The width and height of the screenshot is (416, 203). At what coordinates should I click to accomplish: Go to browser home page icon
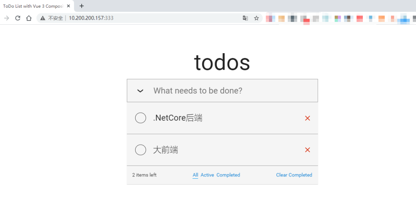click(29, 18)
